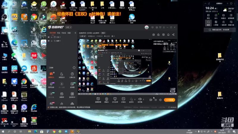Open the tool below 主播任务 and 读弹幕
This screenshot has width=238, height=134.
(72, 95)
